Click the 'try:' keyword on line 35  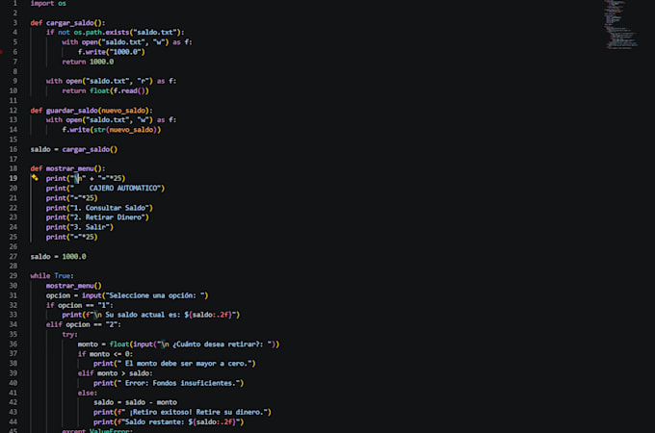tap(69, 335)
